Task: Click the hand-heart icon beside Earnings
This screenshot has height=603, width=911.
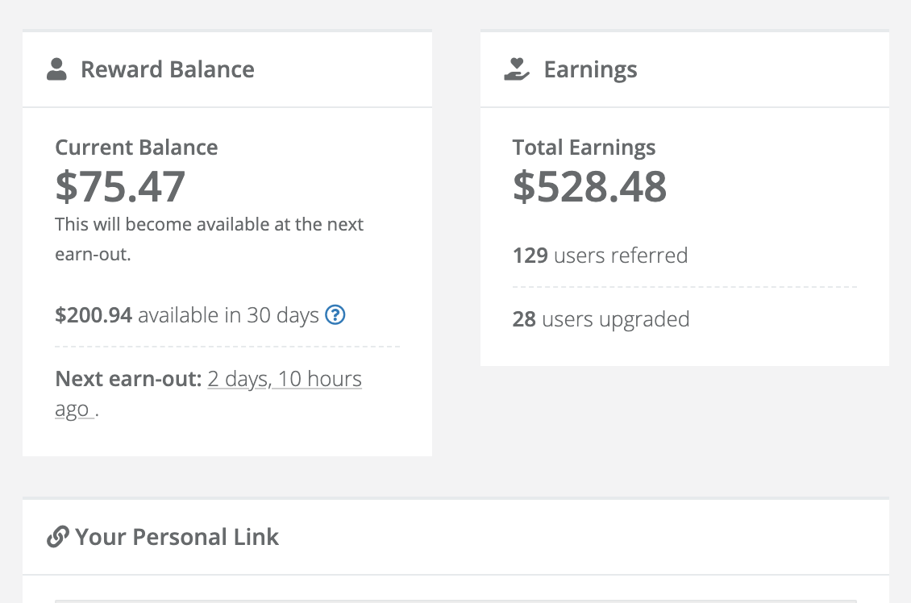Action: click(517, 69)
